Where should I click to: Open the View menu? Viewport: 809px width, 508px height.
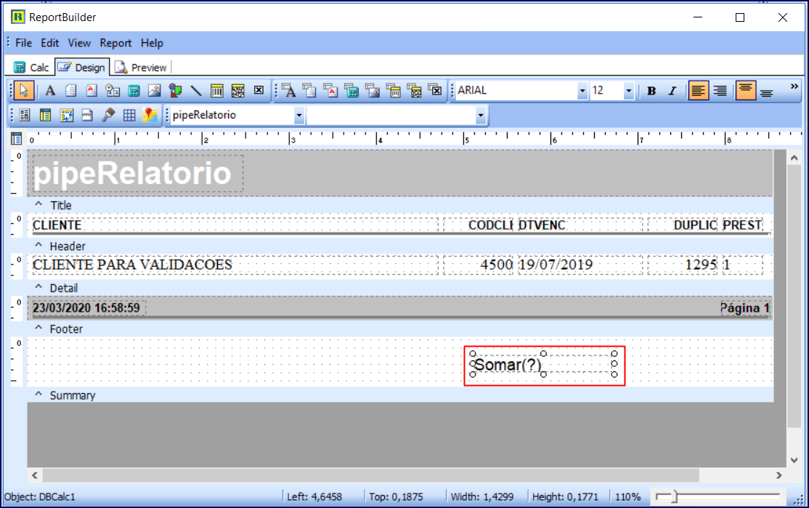coord(79,43)
